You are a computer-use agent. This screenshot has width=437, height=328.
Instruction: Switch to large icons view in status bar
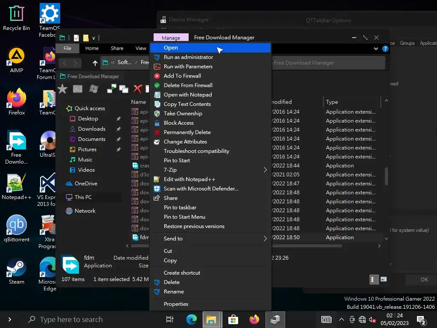(384, 279)
